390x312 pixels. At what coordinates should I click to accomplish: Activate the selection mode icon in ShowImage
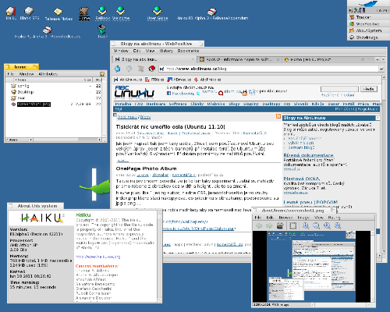(x=293, y=225)
